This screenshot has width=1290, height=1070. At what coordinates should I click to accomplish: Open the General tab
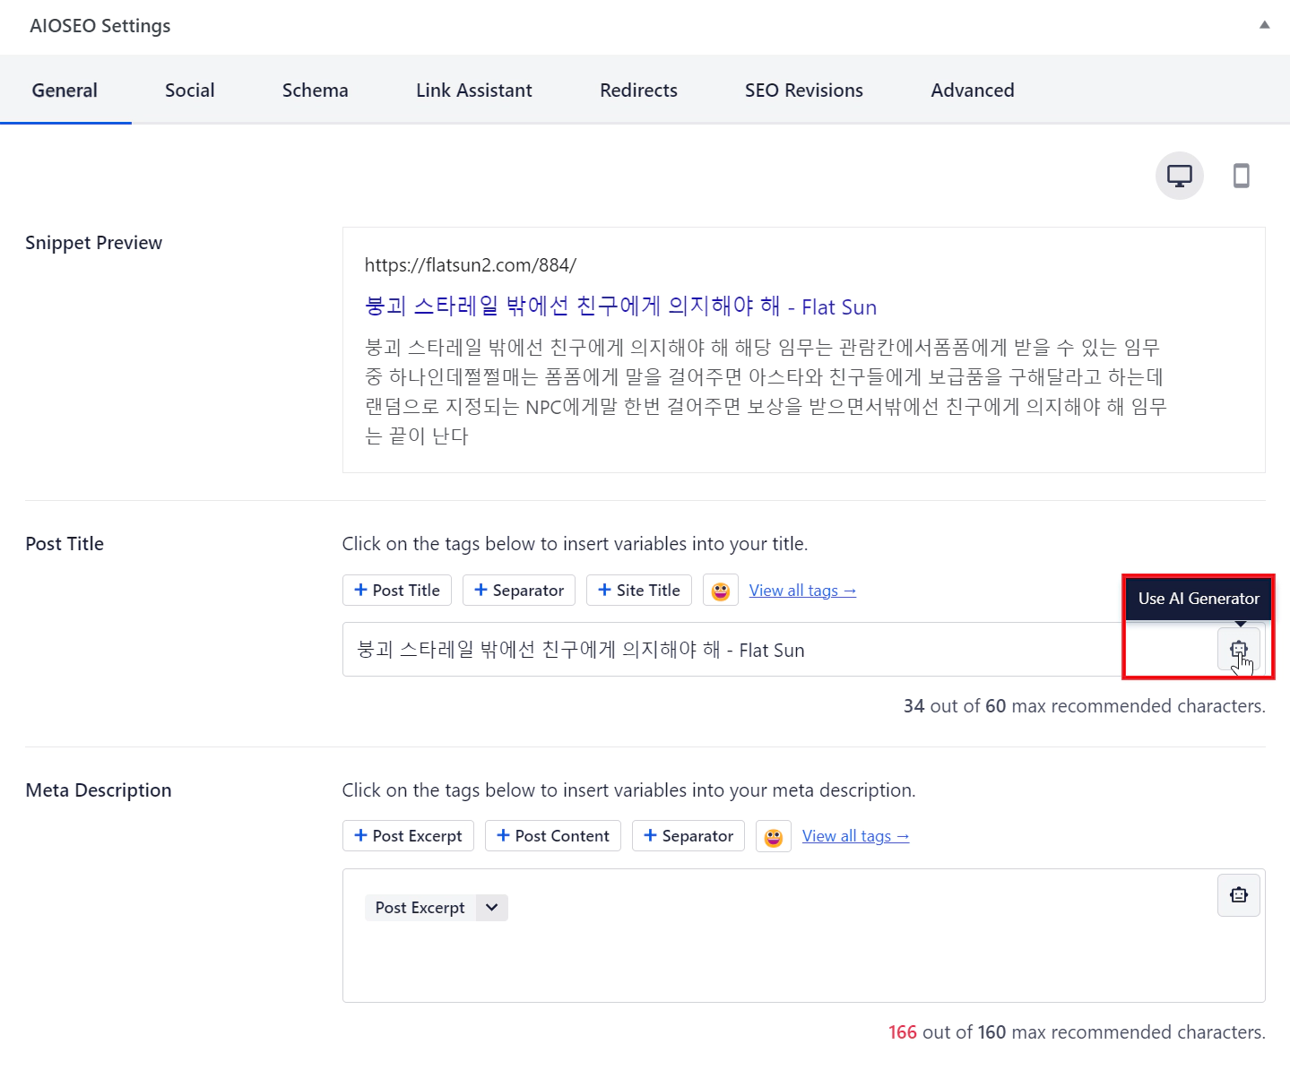(65, 90)
